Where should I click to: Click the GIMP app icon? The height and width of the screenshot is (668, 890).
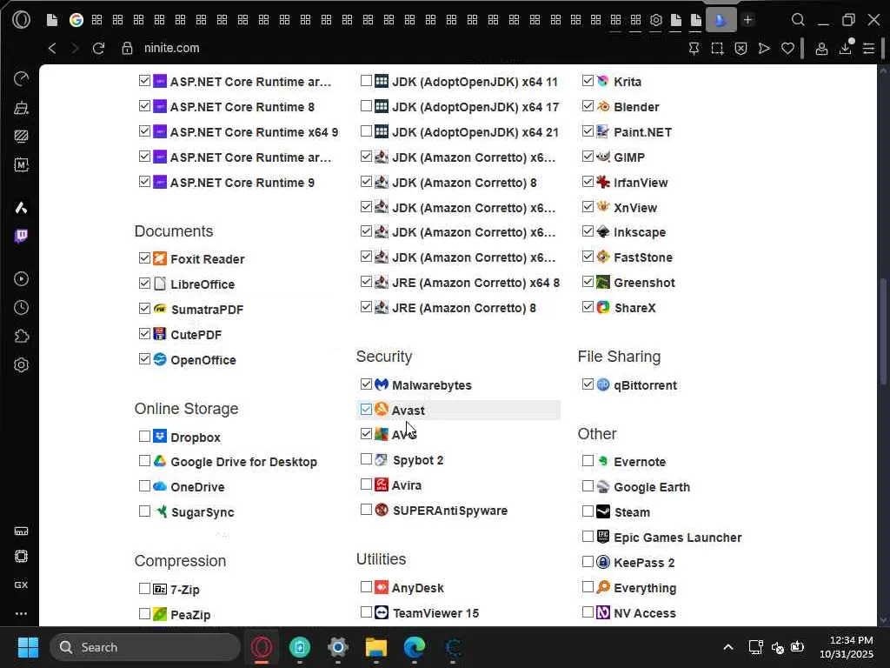coord(603,157)
